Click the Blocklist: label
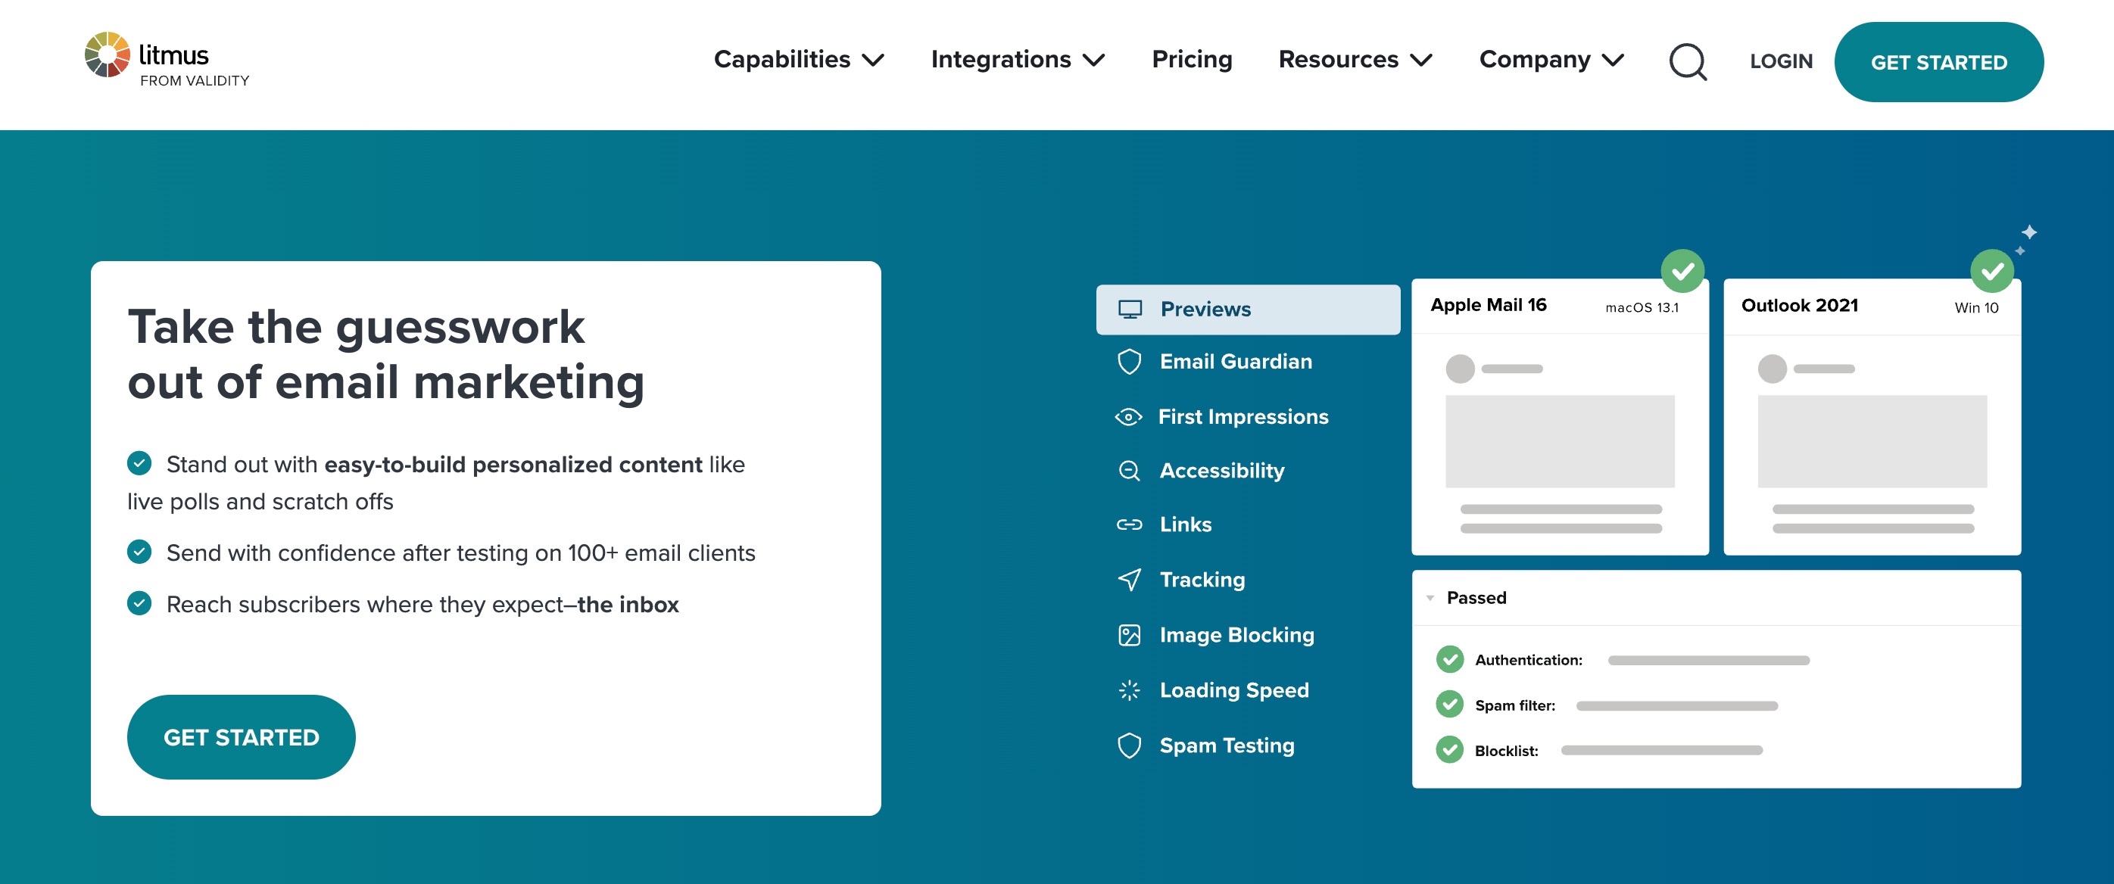This screenshot has width=2114, height=884. (1506, 750)
